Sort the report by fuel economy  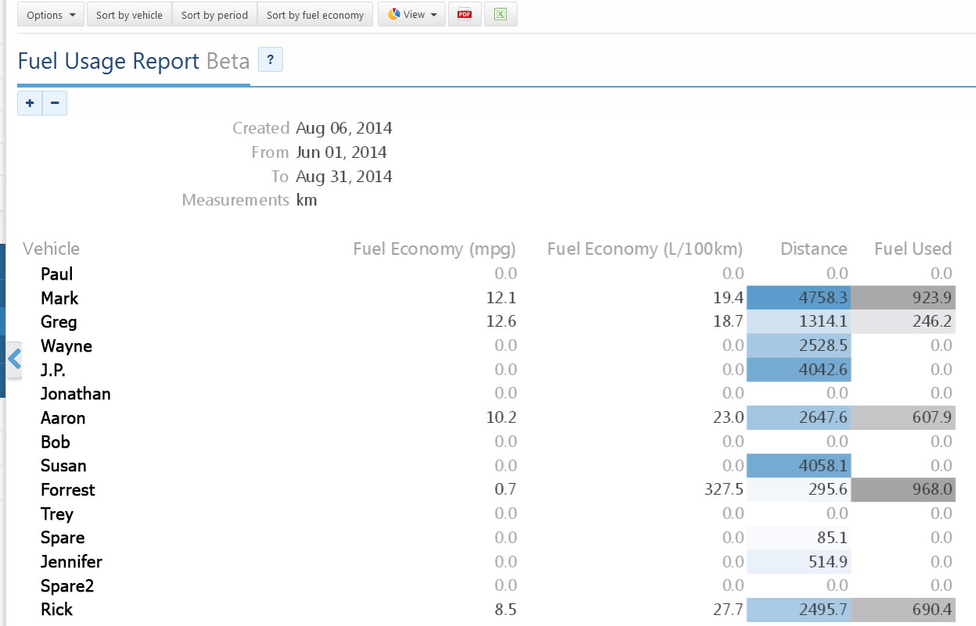[315, 15]
